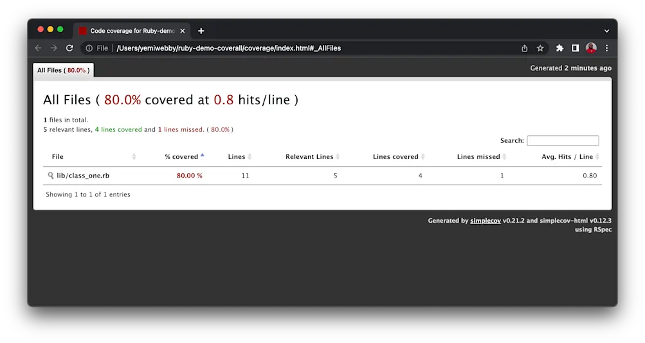The image size is (645, 343).
Task: Click the share page icon
Action: tap(525, 48)
